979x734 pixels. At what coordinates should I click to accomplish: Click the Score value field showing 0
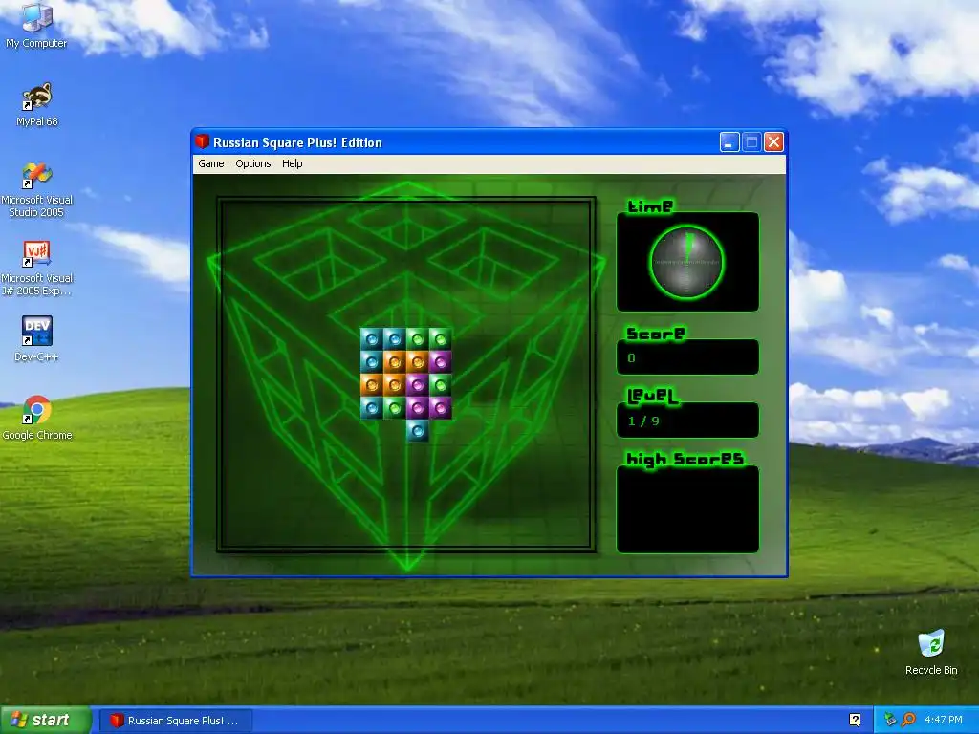[687, 357]
